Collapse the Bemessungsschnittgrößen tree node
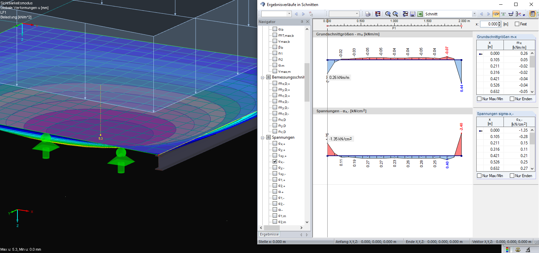Screen dimensions: 539x253 tap(263, 78)
